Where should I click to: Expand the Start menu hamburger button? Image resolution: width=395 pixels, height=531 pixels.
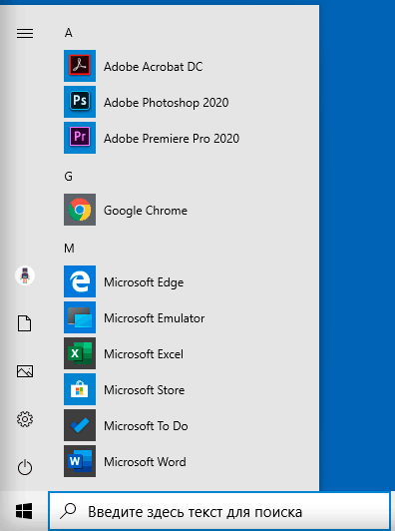point(25,33)
